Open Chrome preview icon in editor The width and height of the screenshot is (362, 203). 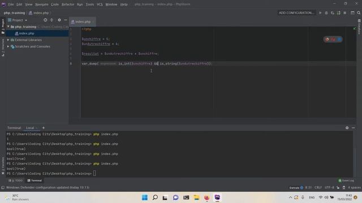click(x=333, y=39)
